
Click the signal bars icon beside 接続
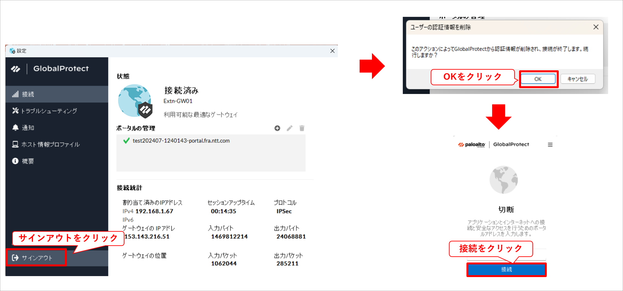(x=15, y=94)
